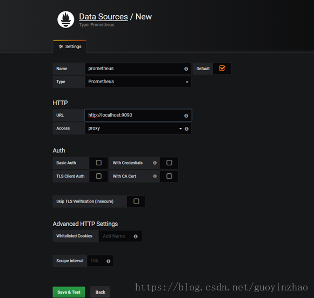Click the info icon beside Access dropdown
The image size is (314, 298).
tap(186, 129)
